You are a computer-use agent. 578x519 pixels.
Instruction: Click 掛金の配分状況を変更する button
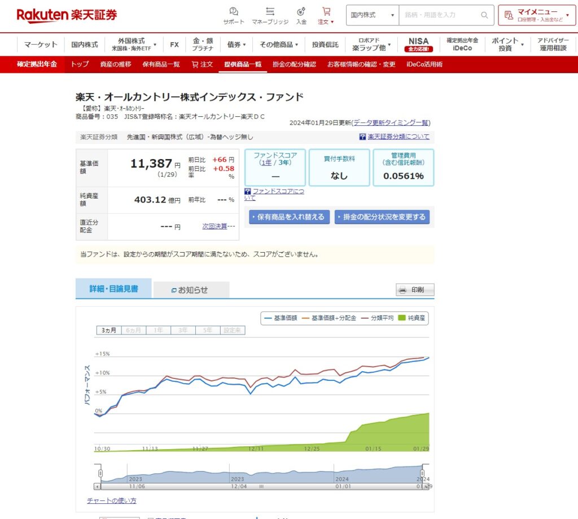(382, 217)
